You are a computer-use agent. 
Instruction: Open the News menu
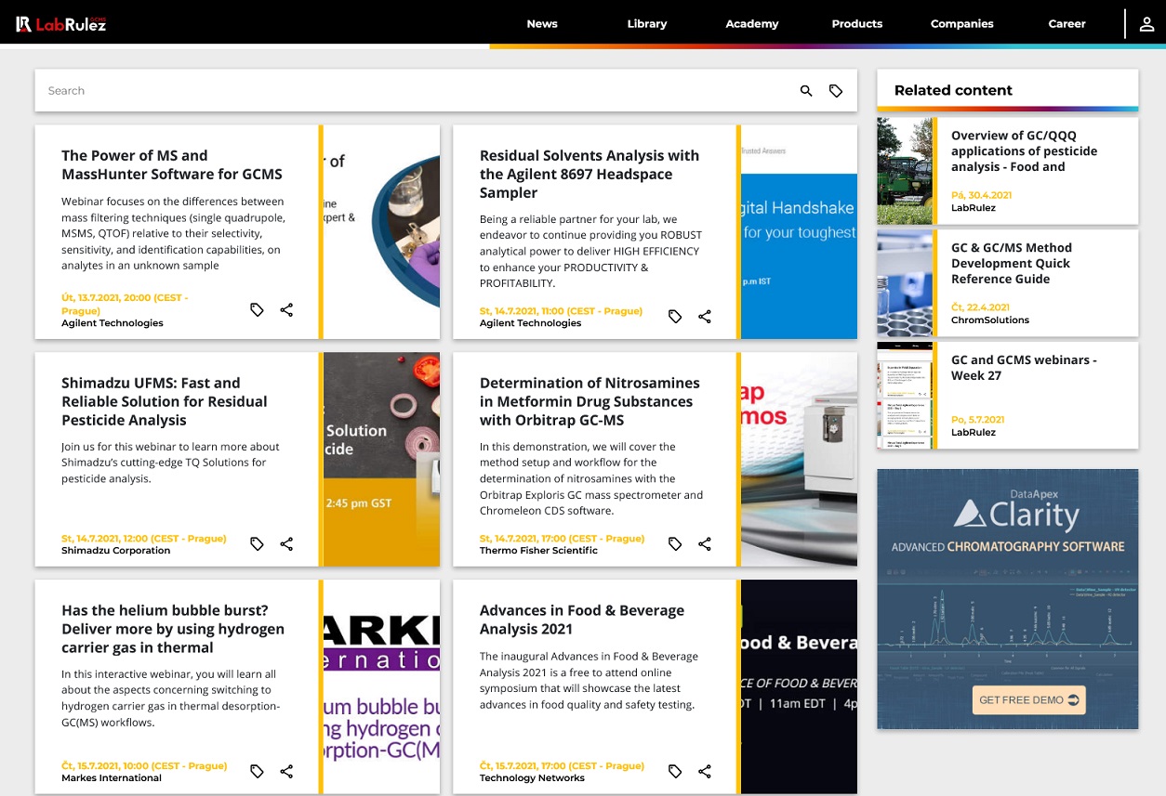tap(542, 24)
